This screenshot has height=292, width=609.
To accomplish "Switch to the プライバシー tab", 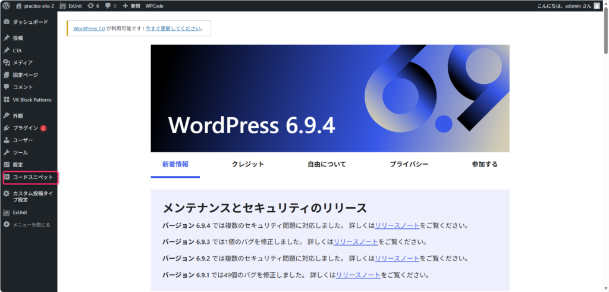I will point(409,164).
